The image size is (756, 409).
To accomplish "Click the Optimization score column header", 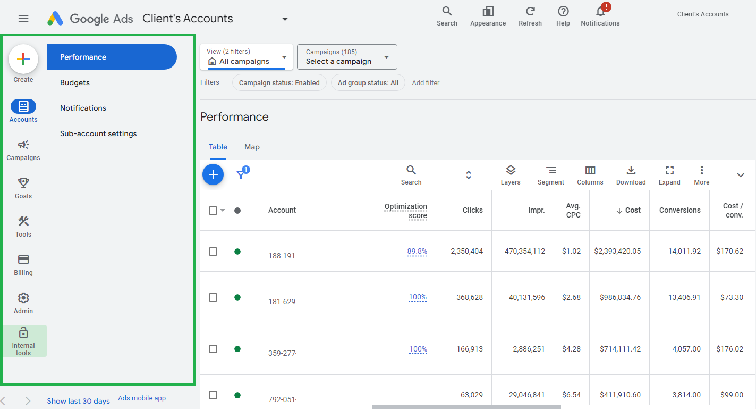I will coord(406,211).
